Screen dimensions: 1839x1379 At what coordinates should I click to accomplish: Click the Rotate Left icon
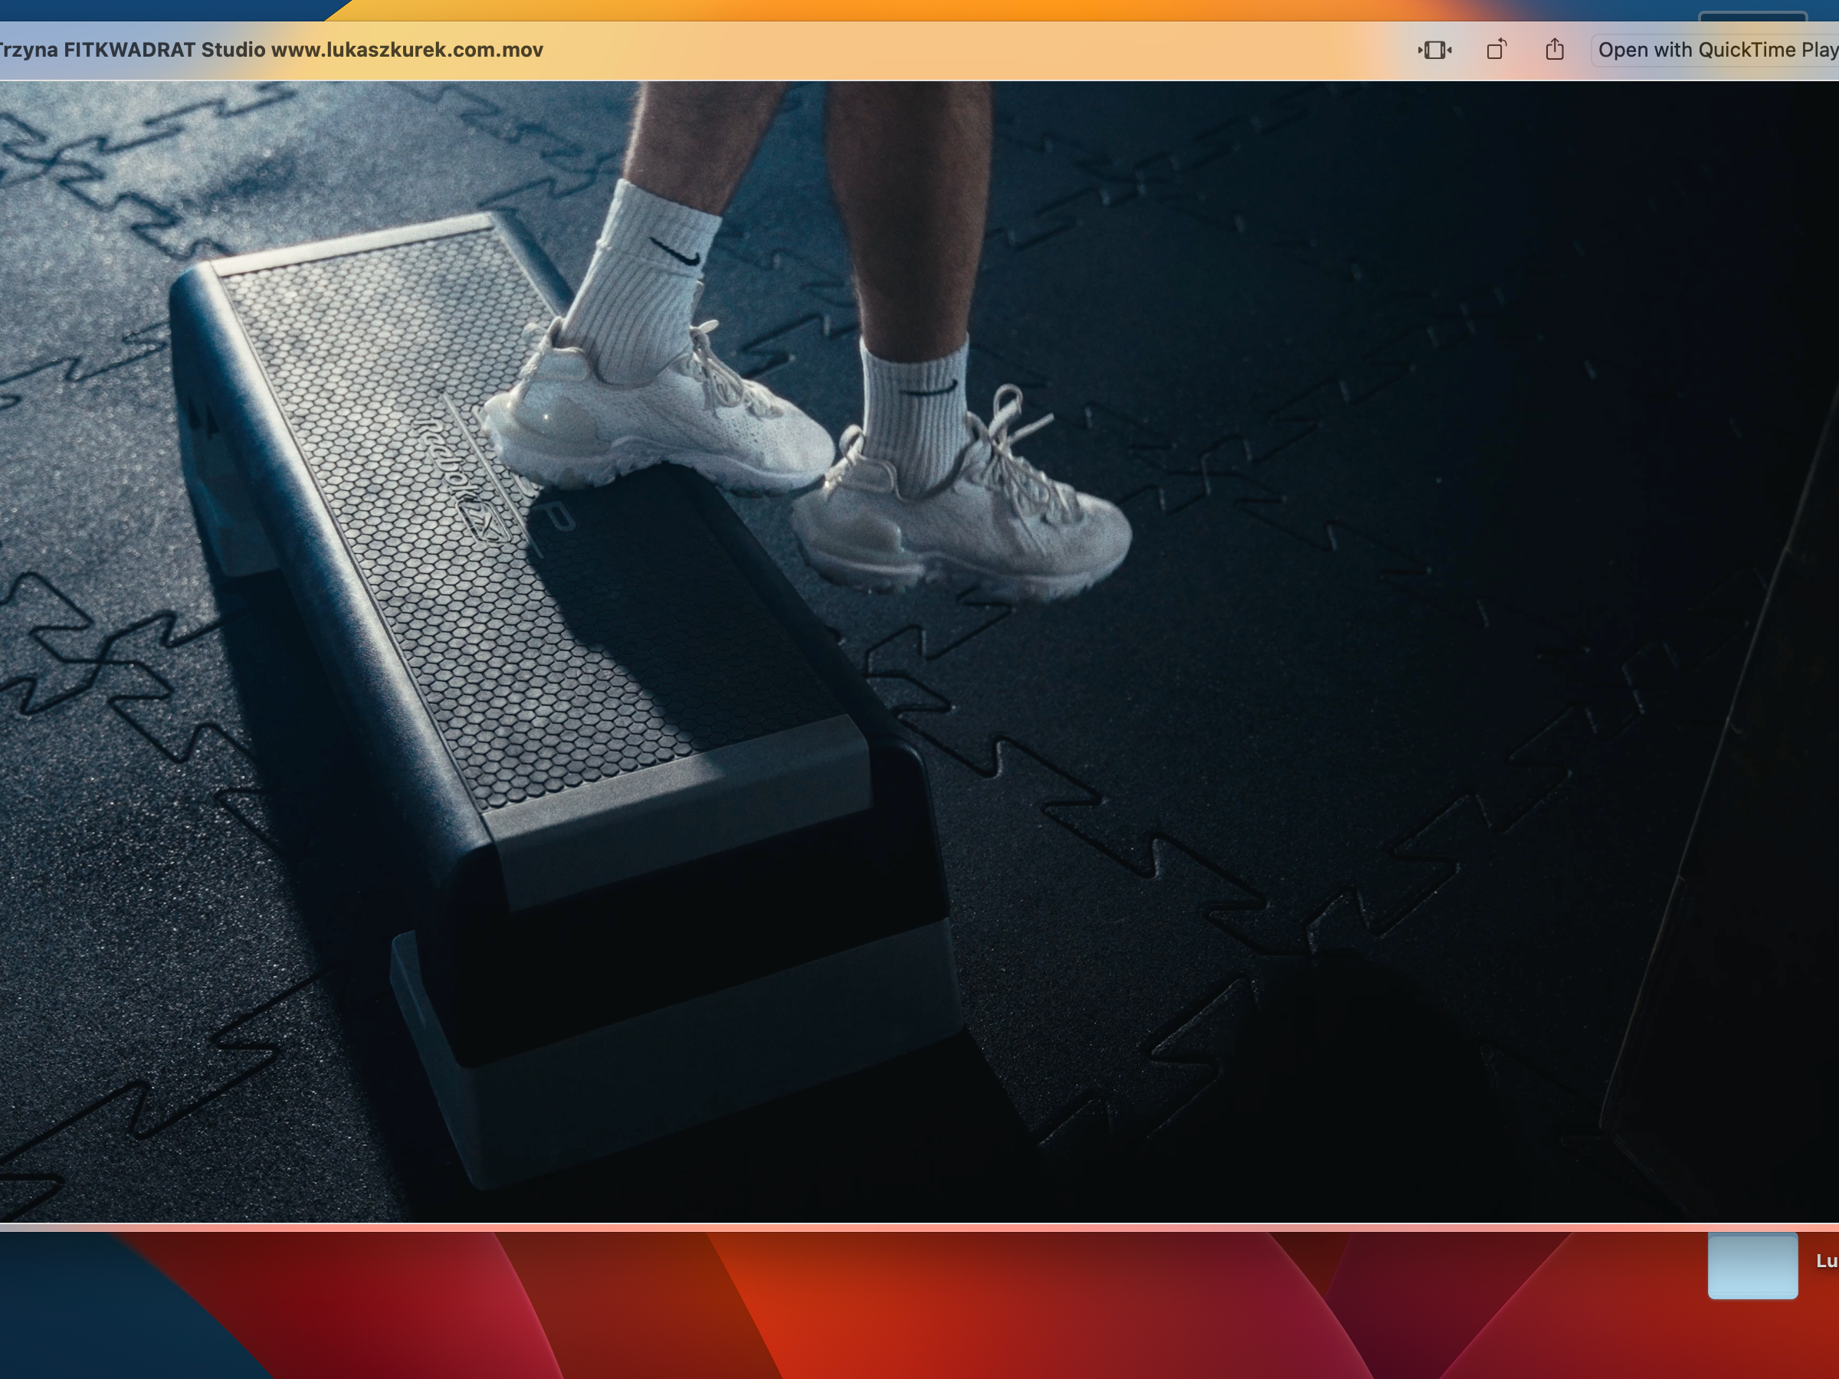coord(1496,50)
